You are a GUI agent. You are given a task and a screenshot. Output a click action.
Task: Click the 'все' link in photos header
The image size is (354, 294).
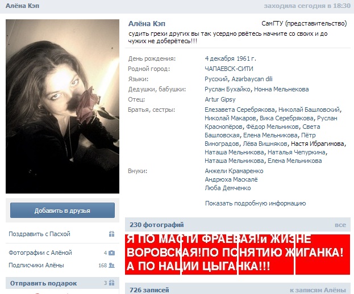pyautogui.click(x=340, y=225)
